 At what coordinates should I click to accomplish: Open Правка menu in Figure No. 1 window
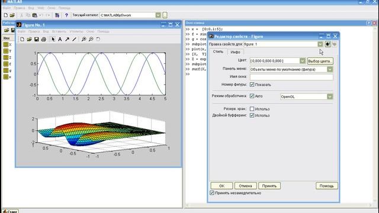[x=34, y=31]
